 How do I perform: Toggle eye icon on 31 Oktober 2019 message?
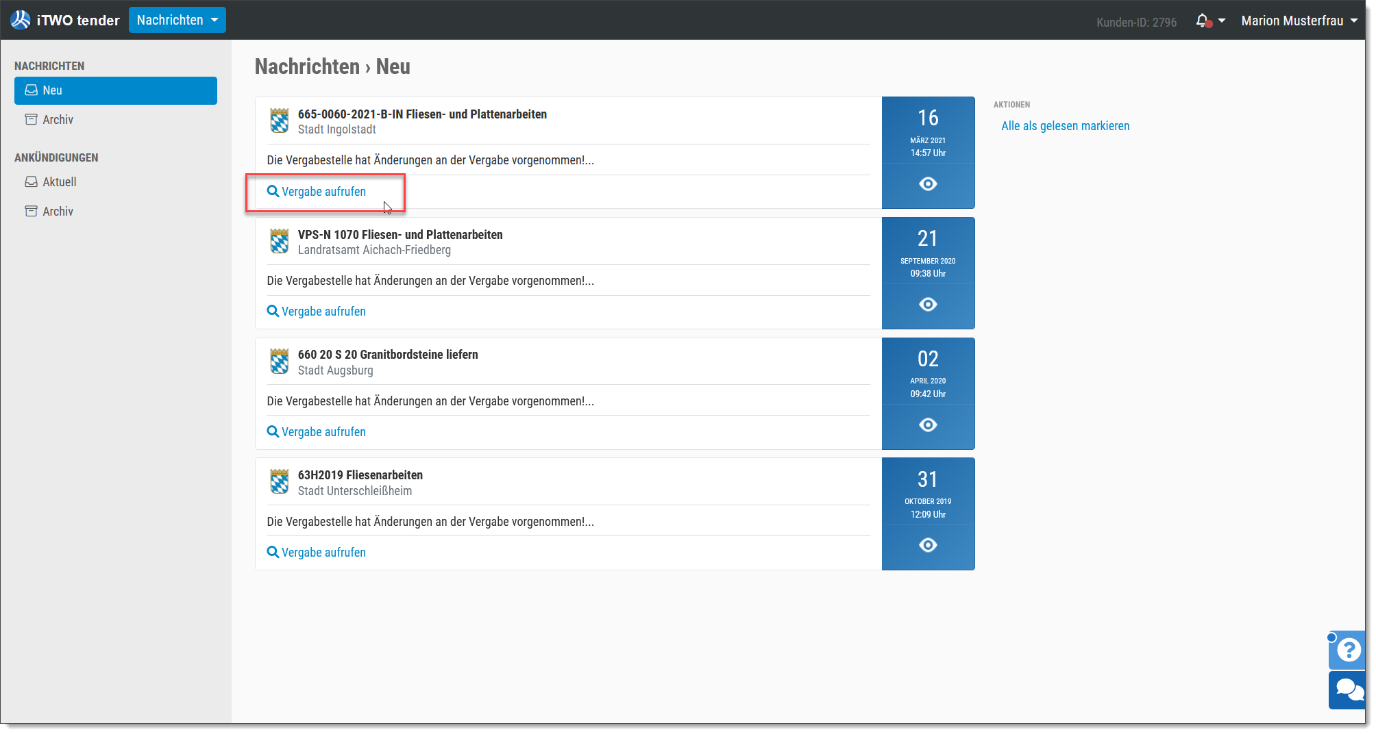(x=928, y=546)
